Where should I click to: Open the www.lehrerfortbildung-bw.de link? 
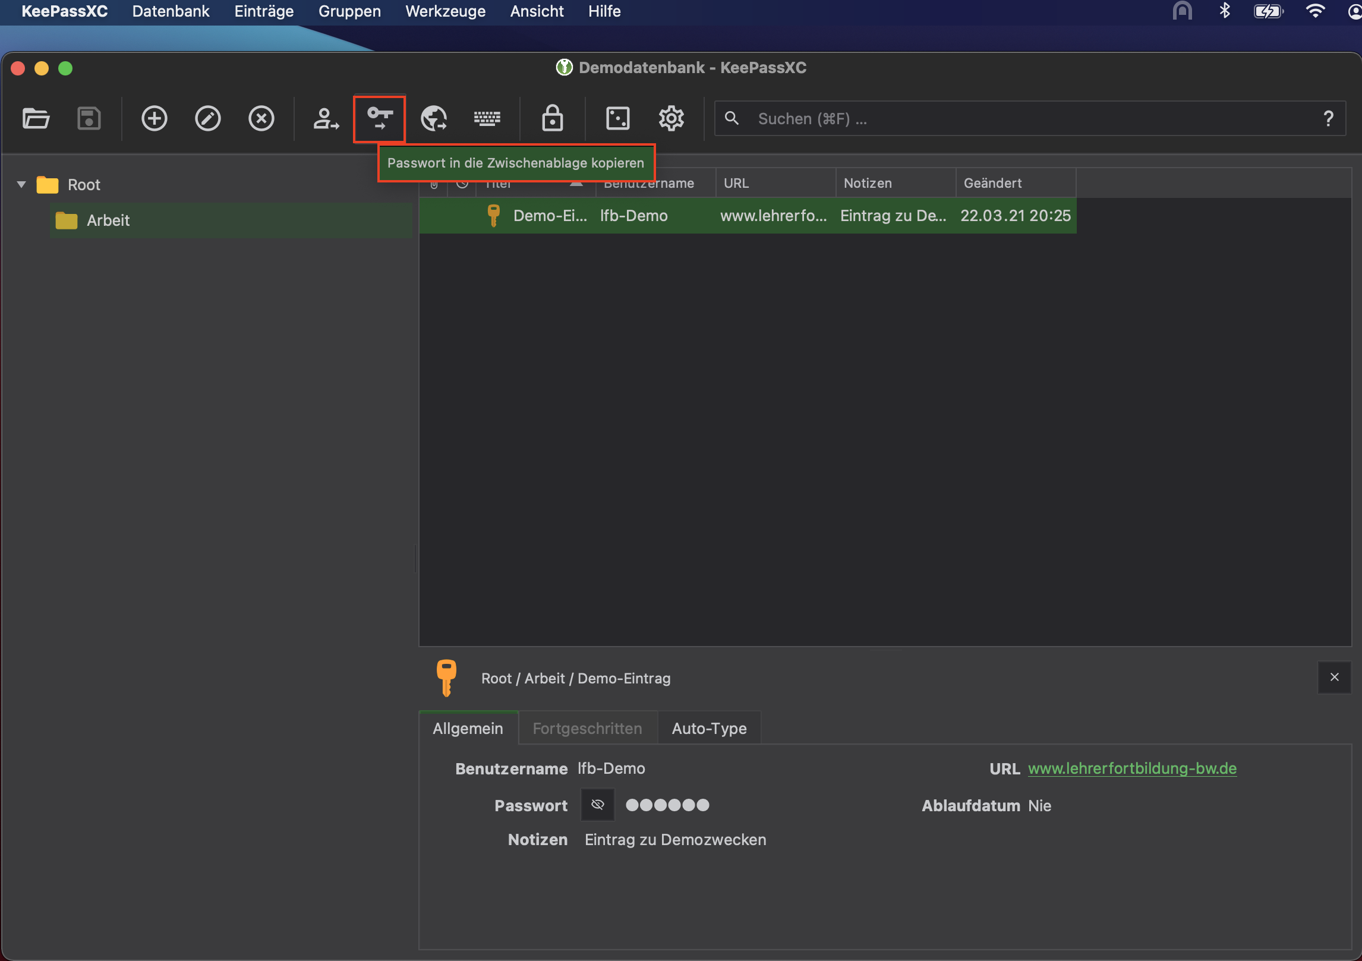tap(1131, 768)
